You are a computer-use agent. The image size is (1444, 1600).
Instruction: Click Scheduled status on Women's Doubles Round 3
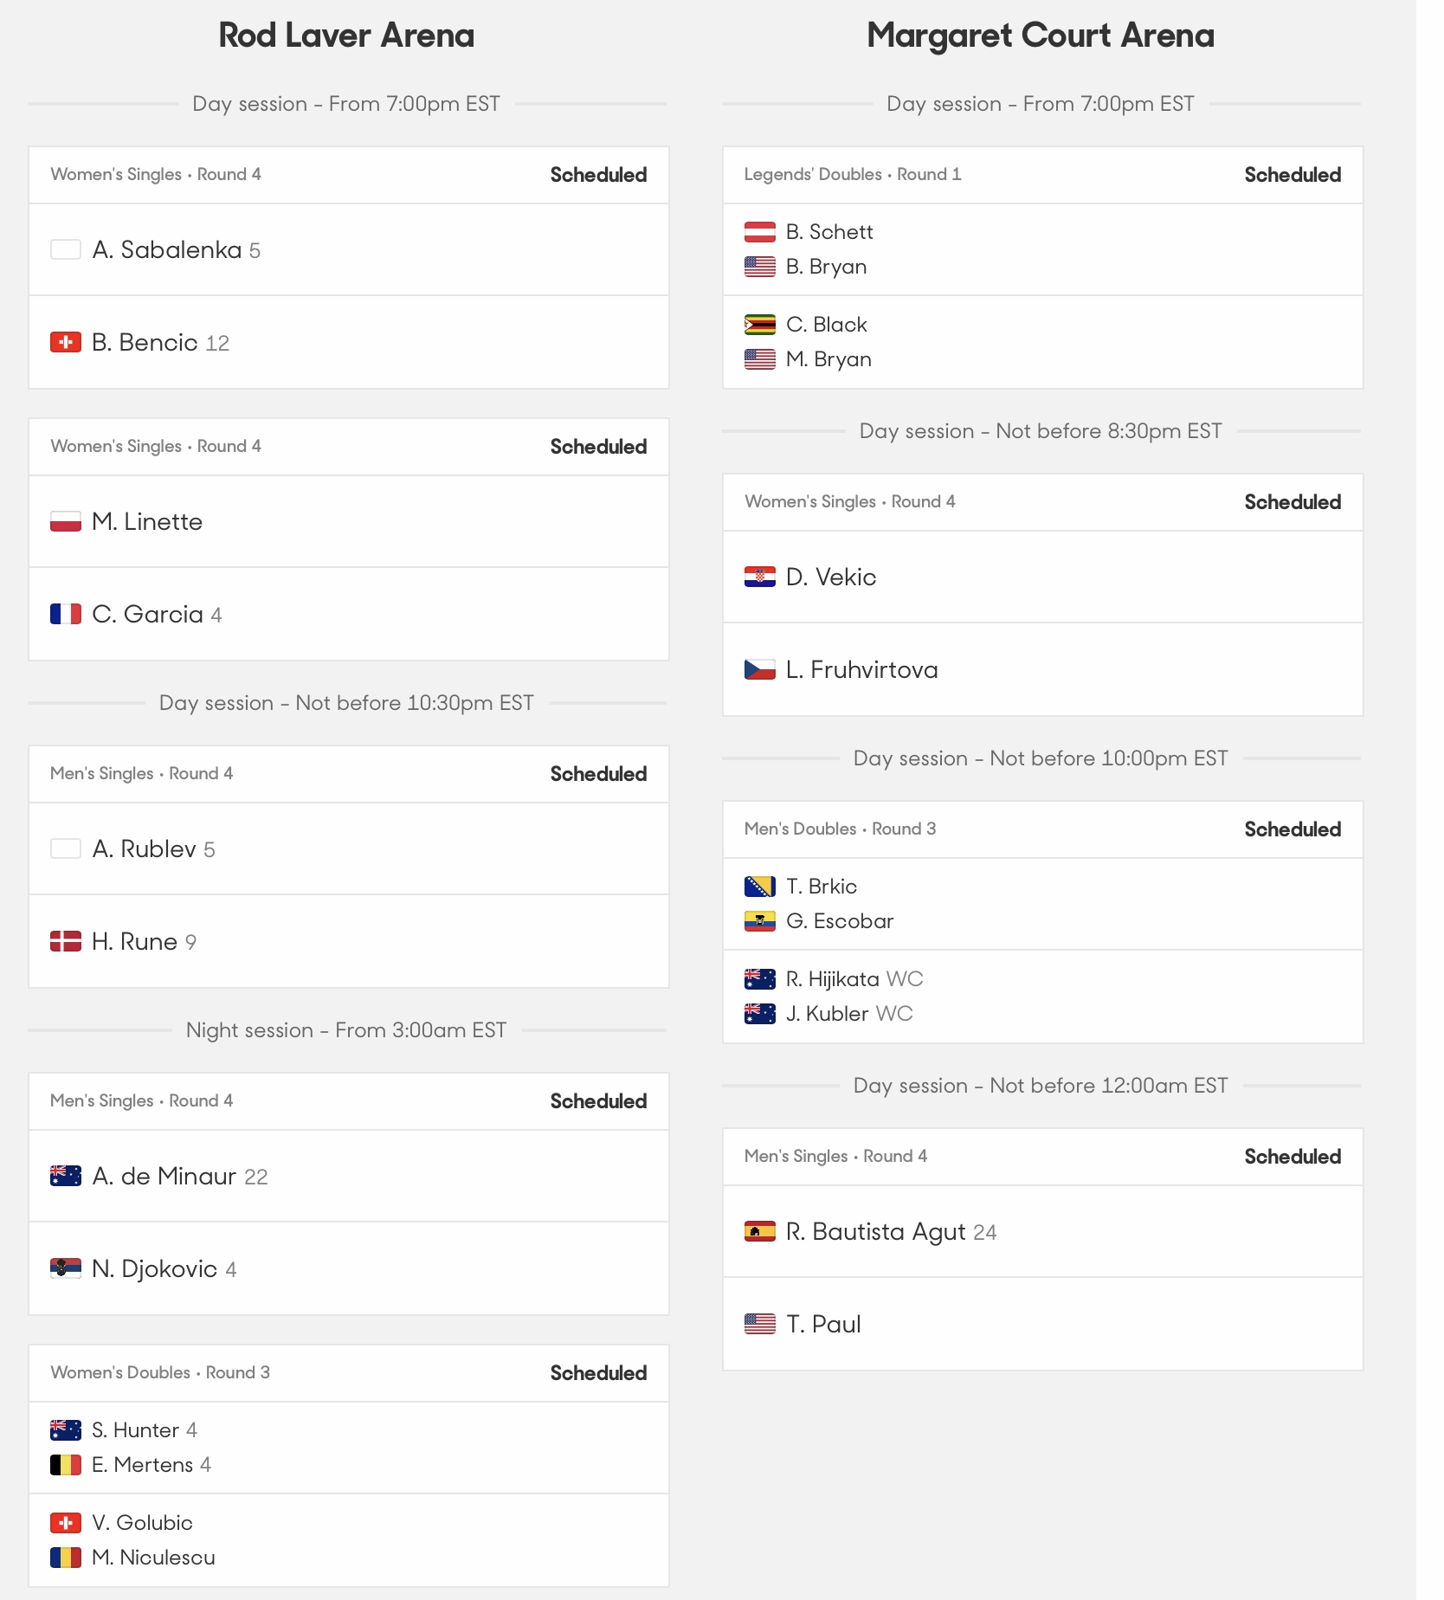(x=598, y=1373)
